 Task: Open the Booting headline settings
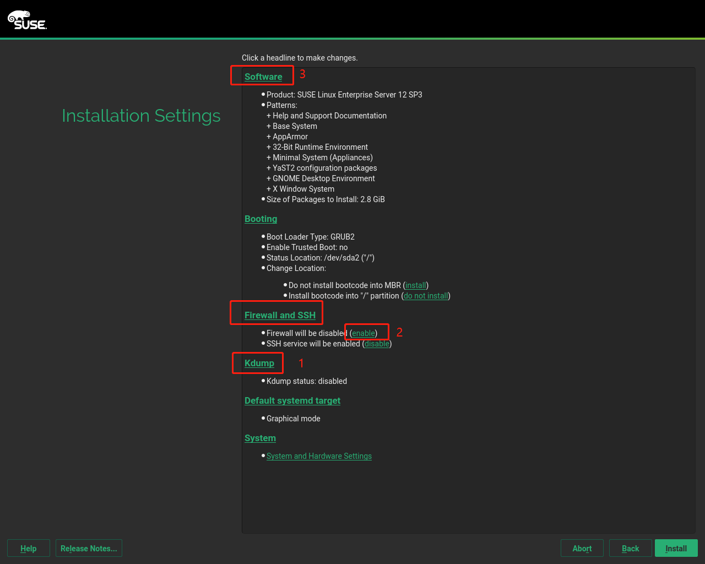click(x=261, y=219)
